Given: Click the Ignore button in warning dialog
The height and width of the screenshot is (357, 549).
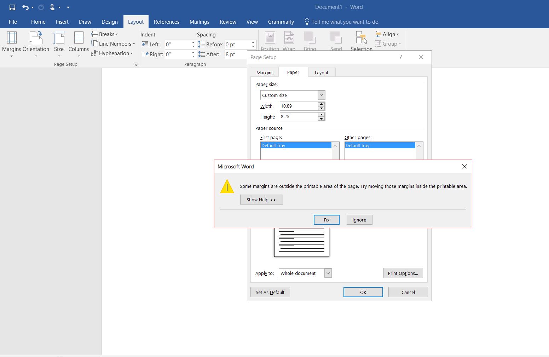Looking at the screenshot, I should (359, 220).
